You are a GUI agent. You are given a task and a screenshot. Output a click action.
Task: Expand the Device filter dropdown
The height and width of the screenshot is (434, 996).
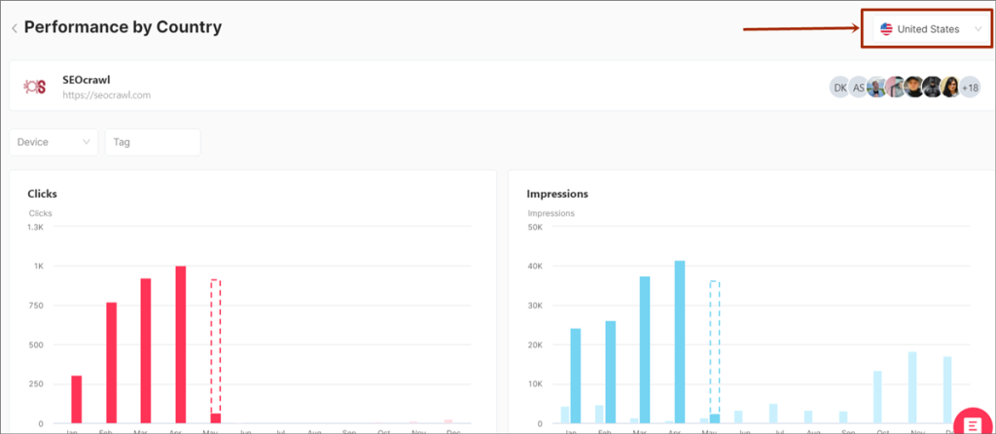(53, 142)
